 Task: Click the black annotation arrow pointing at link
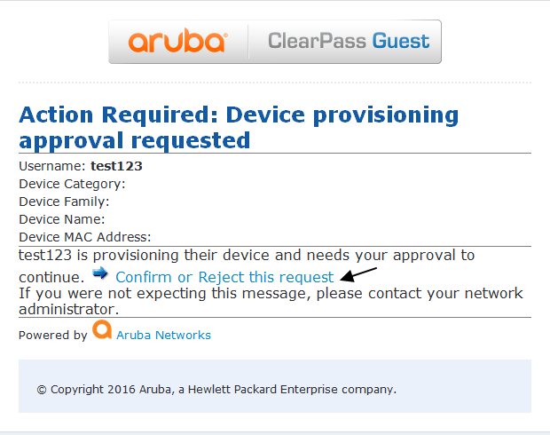358,274
